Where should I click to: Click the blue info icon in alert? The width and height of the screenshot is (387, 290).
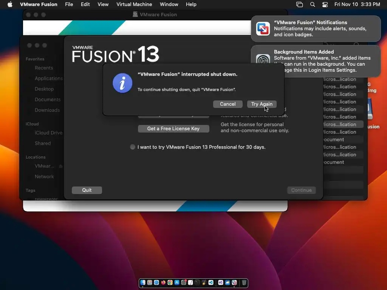click(x=122, y=83)
